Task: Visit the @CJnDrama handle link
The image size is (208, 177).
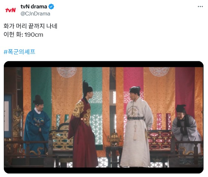Action: tap(35, 14)
